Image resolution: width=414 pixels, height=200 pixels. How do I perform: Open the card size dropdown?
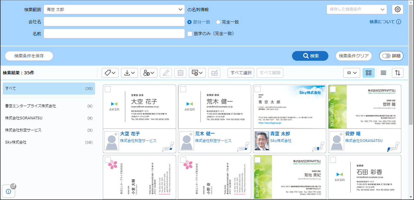(351, 73)
